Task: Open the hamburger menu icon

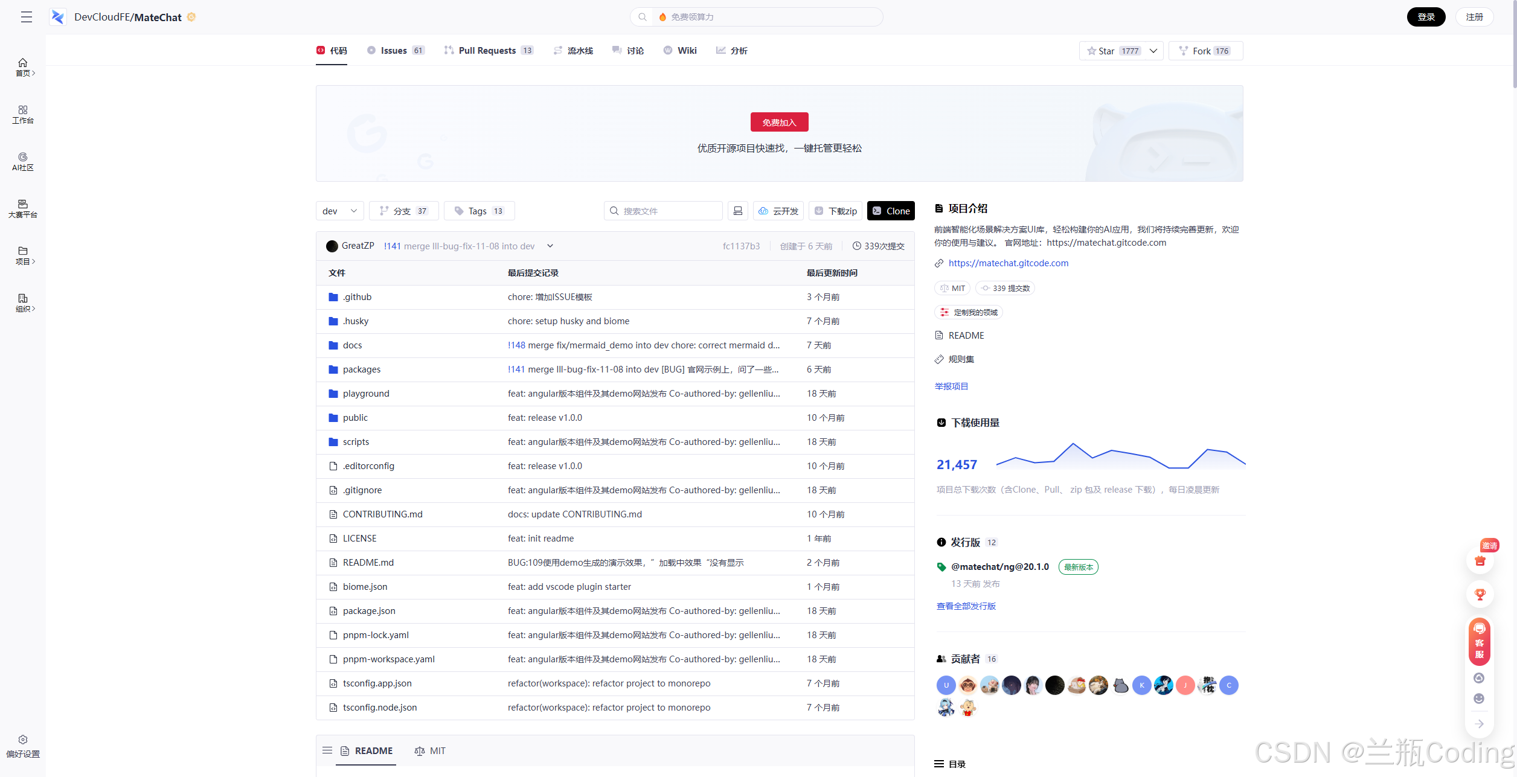Action: (x=26, y=17)
